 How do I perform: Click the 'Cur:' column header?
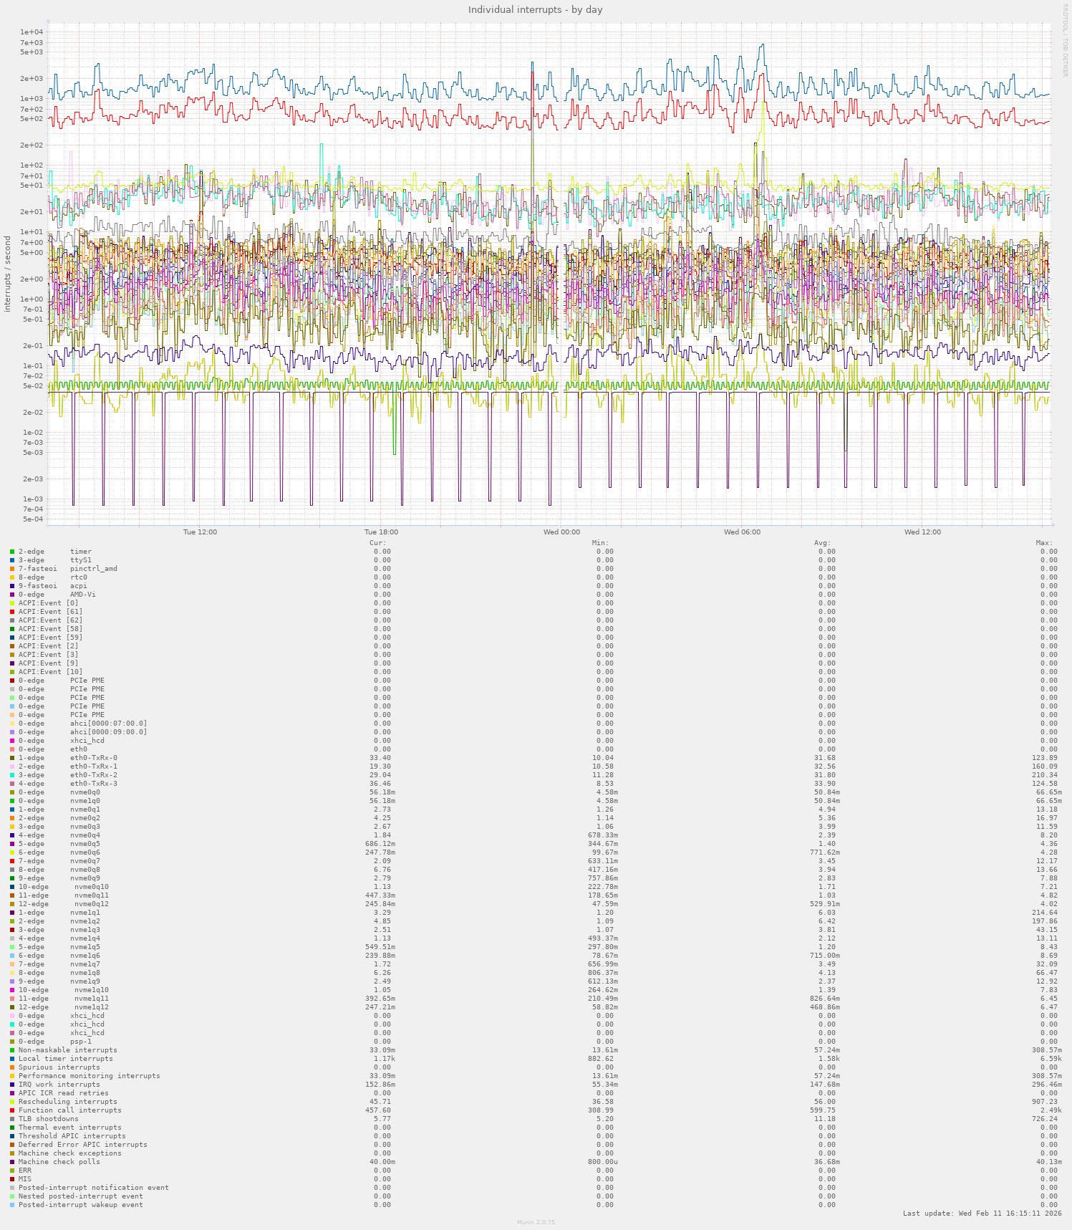click(x=377, y=543)
